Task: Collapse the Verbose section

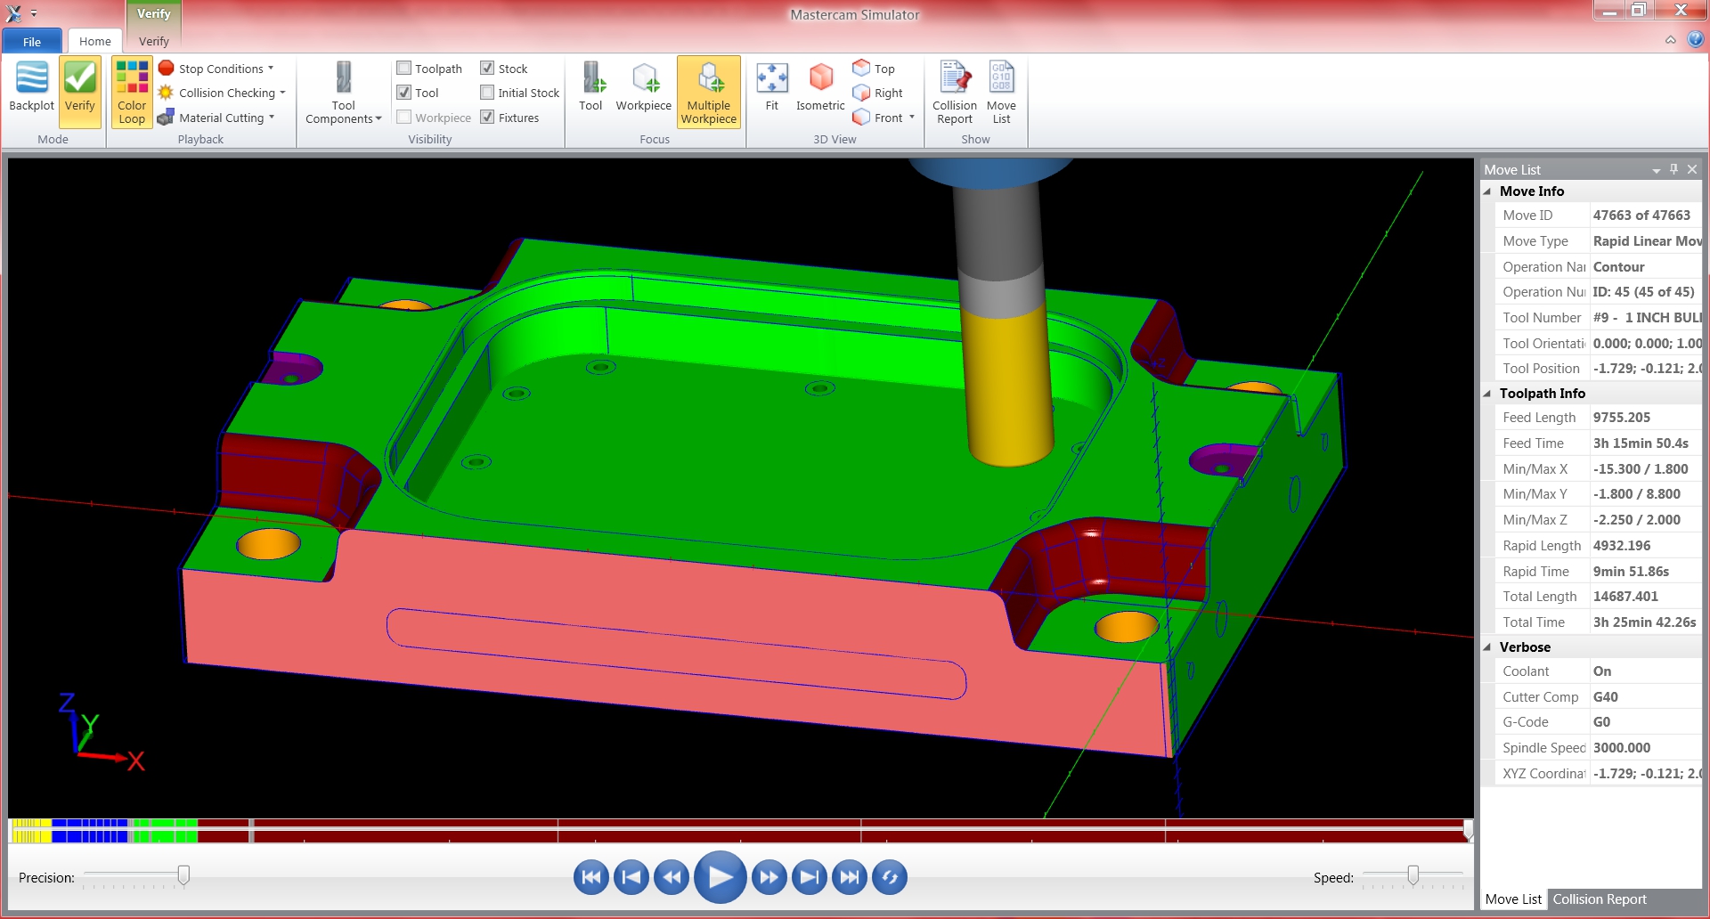Action: click(x=1487, y=647)
